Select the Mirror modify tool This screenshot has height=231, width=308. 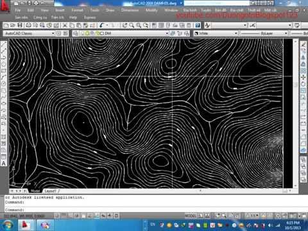(x=304, y=58)
